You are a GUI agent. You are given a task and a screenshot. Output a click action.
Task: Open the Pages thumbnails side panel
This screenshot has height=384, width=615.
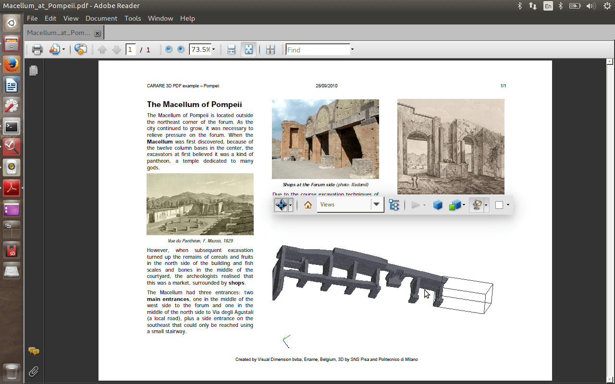point(33,71)
